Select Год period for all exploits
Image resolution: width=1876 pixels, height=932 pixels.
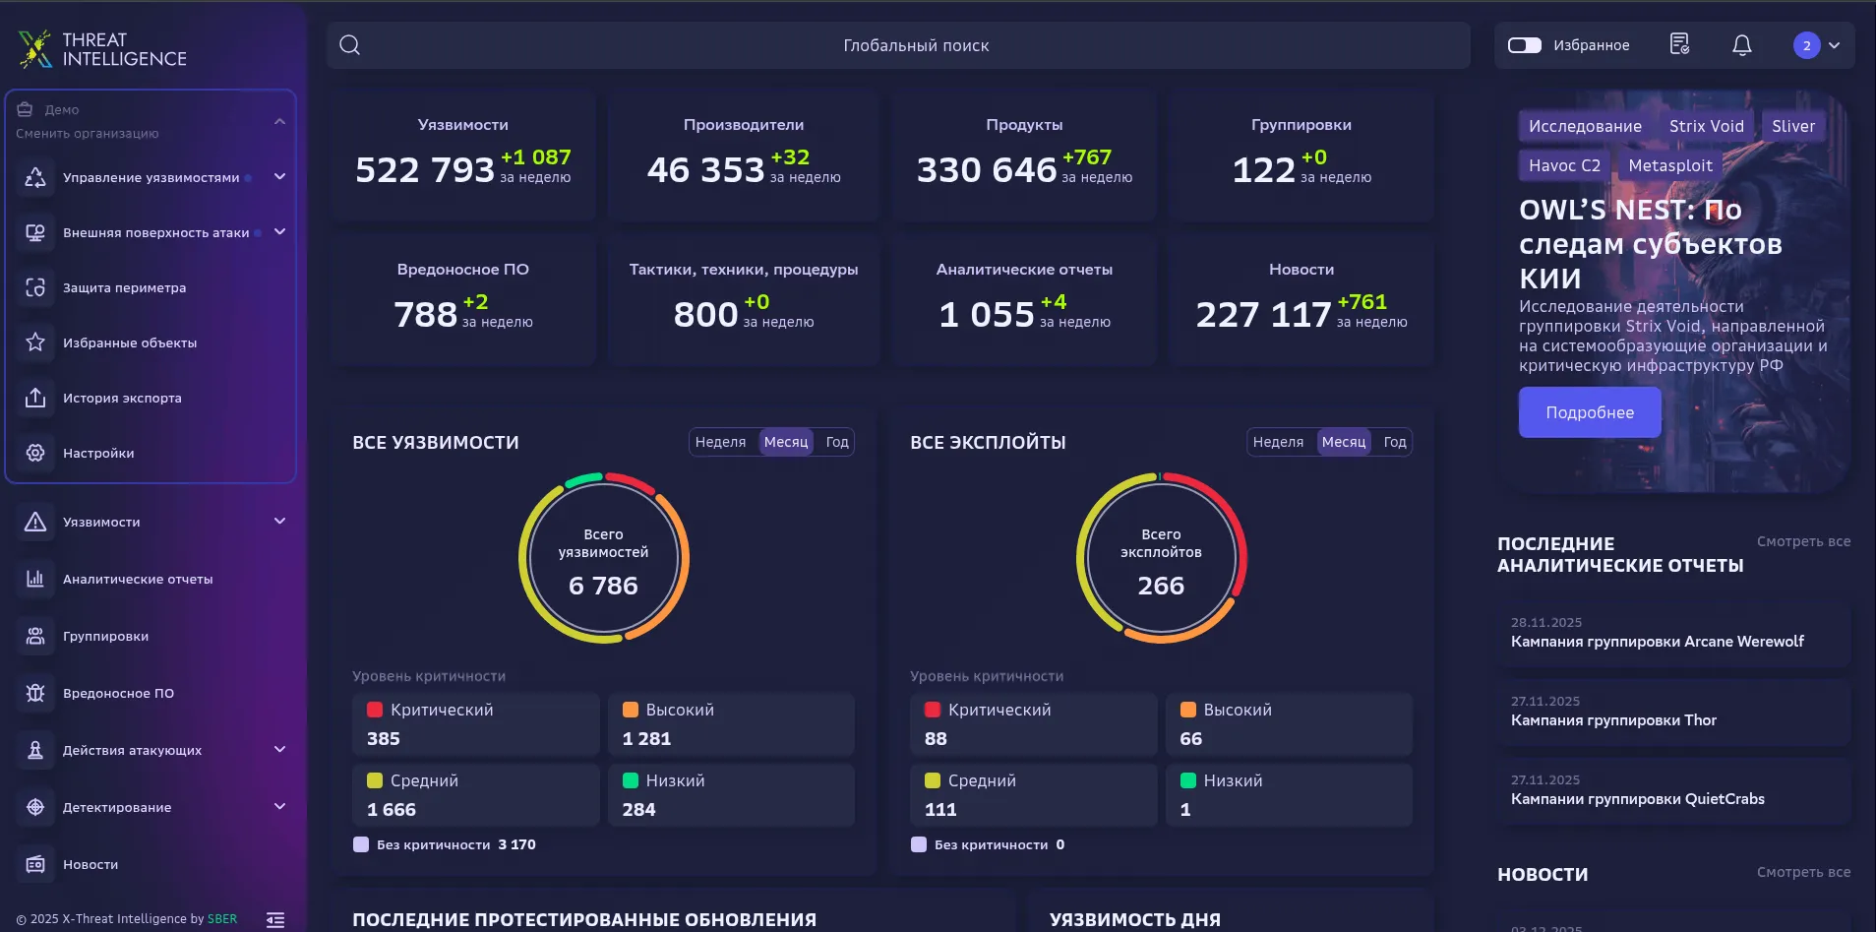[1394, 442]
